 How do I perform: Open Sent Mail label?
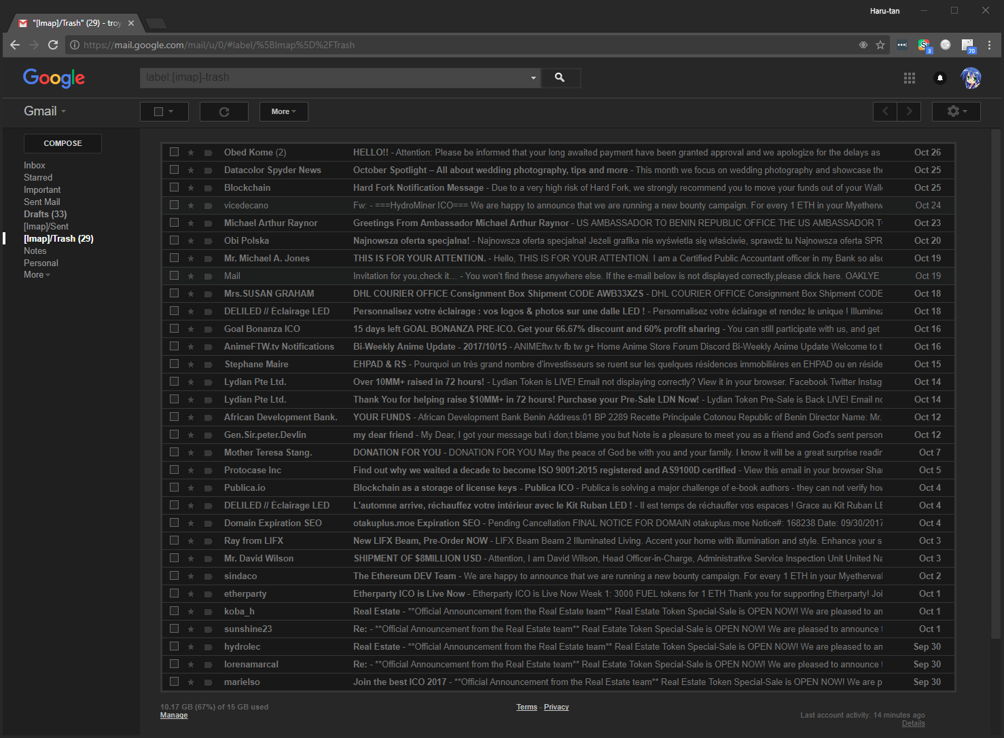point(42,202)
